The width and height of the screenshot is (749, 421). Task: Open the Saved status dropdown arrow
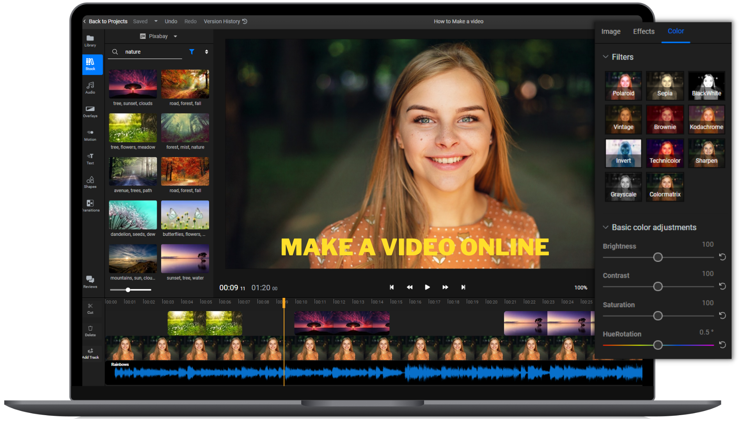[x=156, y=21]
